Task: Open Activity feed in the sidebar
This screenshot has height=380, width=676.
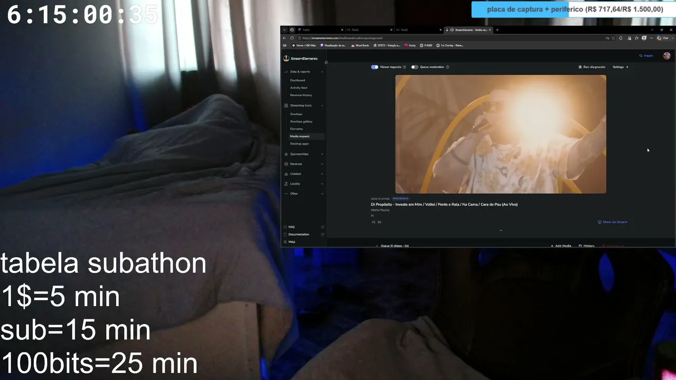Action: coord(298,88)
